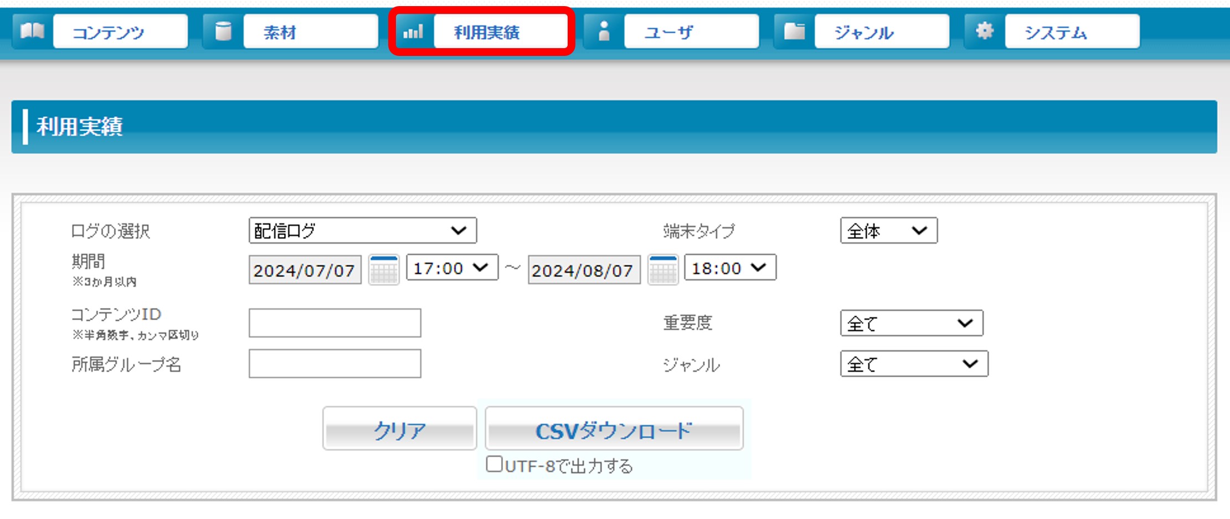Open the 端末タイプ dropdown showing 全体
The image size is (1230, 519).
point(888,230)
